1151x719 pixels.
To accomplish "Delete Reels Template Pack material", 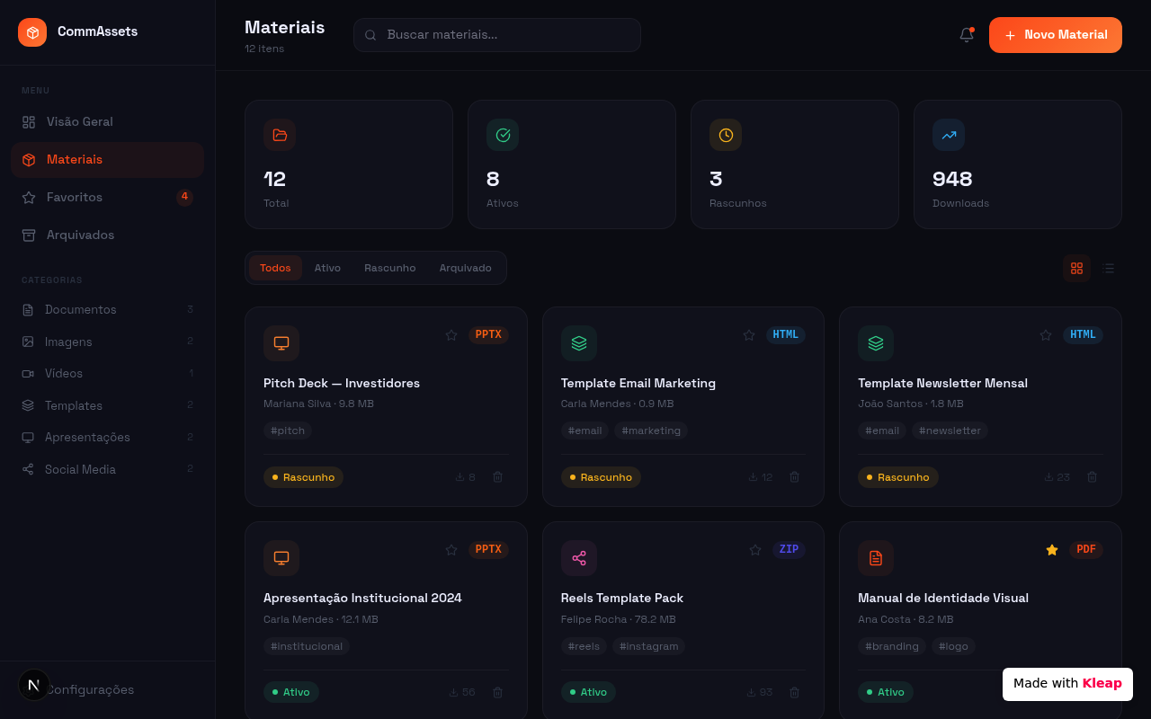I will (x=794, y=692).
